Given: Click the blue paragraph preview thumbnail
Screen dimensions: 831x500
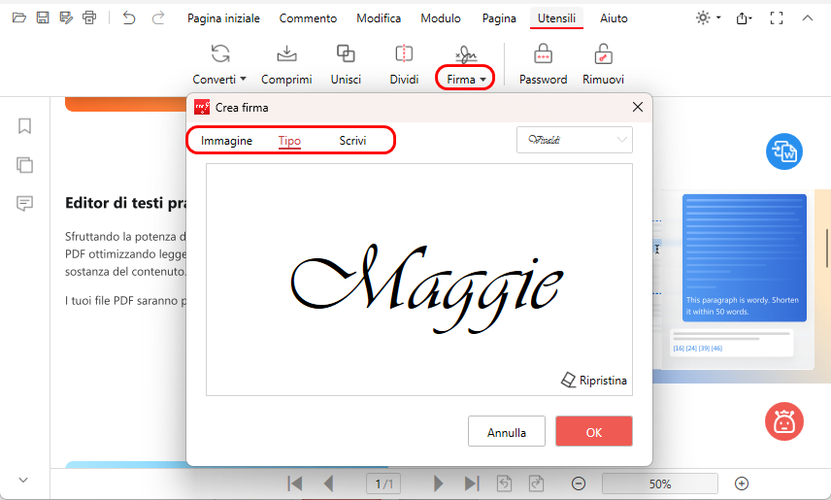Looking at the screenshot, I should point(744,257).
